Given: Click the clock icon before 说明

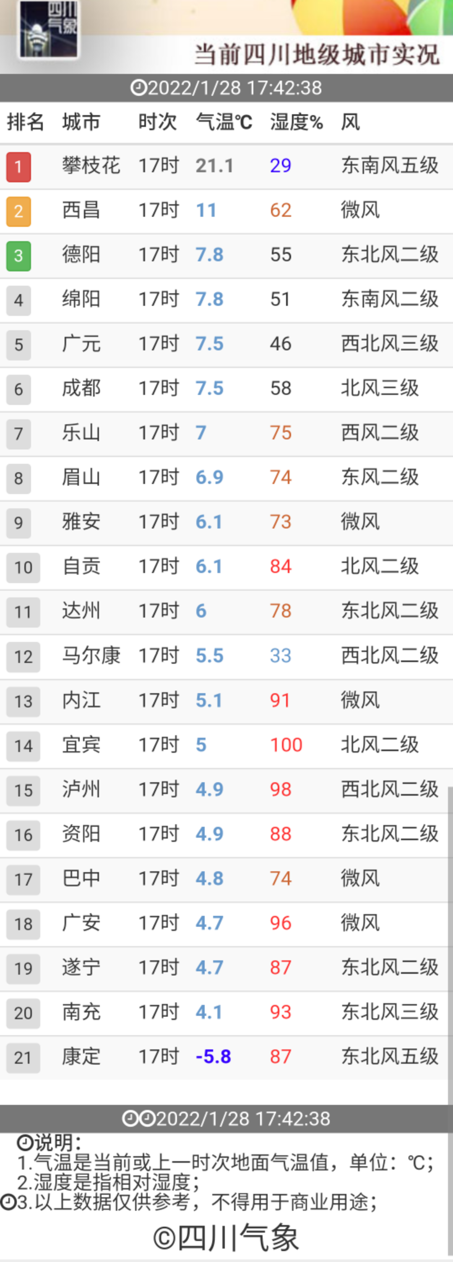Looking at the screenshot, I should point(25,1143).
